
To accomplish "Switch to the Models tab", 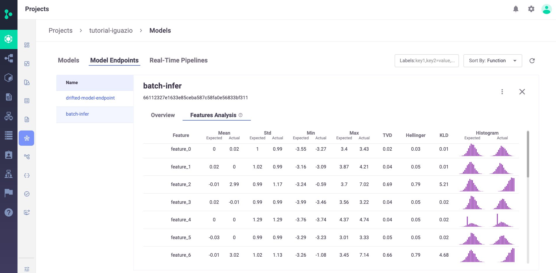I will point(69,60).
